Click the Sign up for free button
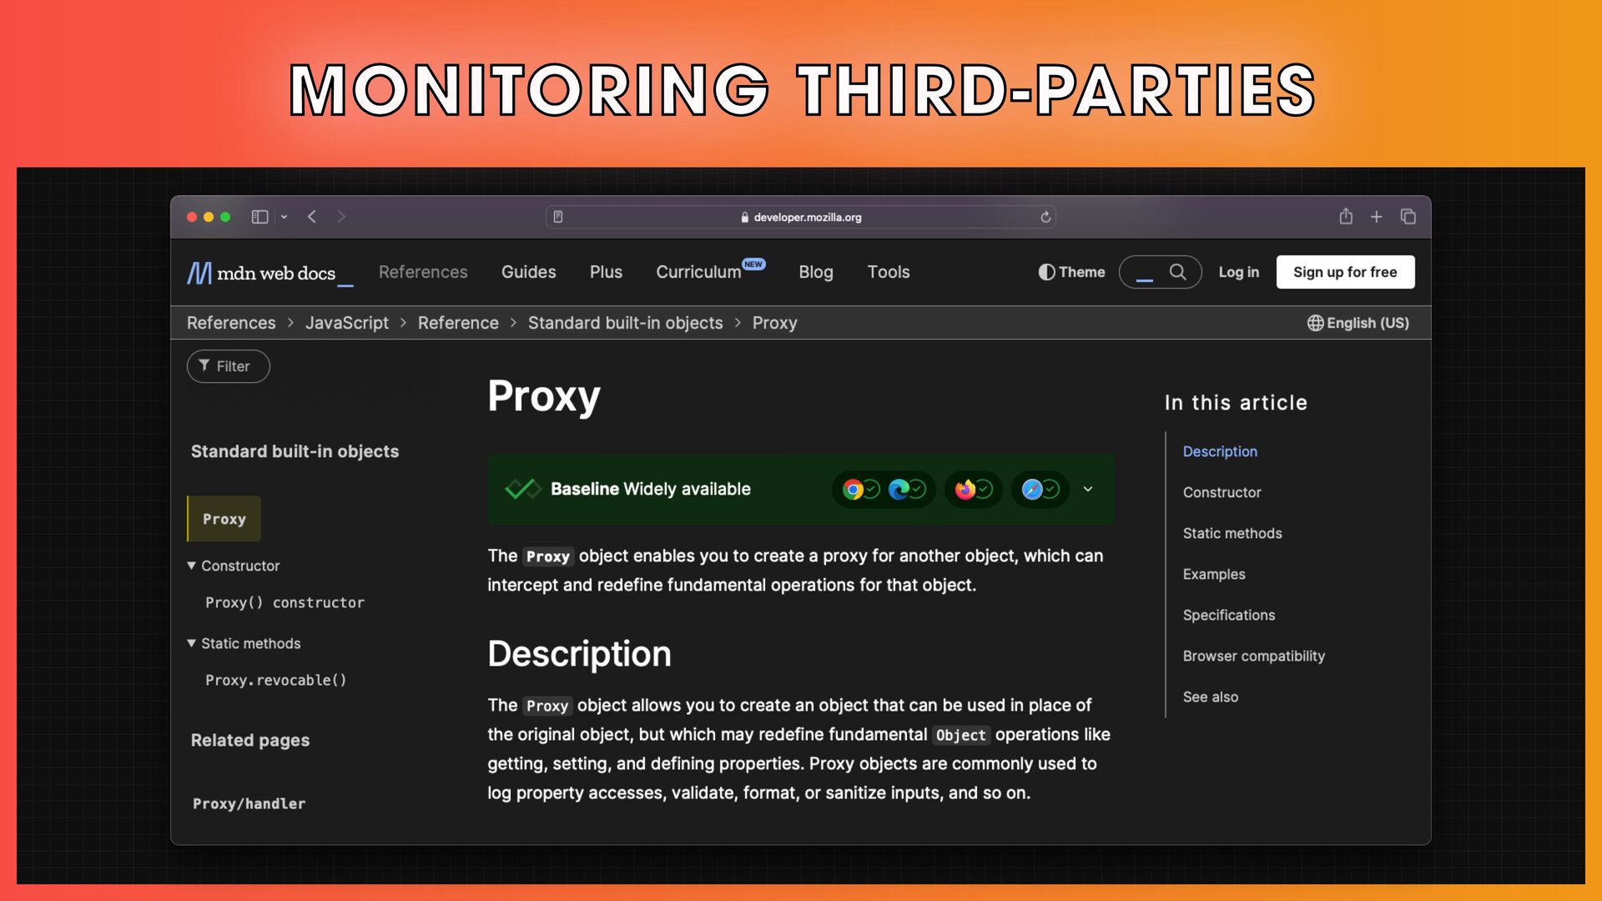The image size is (1602, 901). (1345, 272)
